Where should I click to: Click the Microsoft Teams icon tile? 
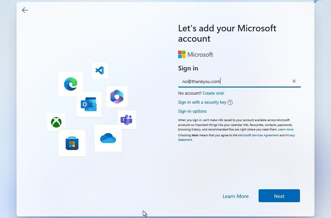127,120
